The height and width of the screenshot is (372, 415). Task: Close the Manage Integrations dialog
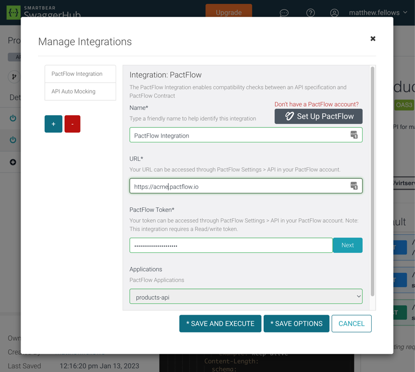coord(373,39)
